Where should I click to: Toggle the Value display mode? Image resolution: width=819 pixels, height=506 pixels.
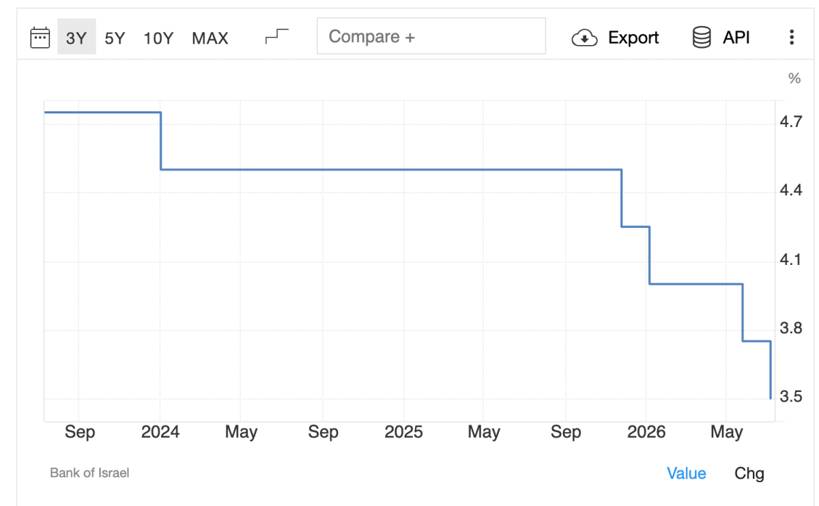coord(687,473)
